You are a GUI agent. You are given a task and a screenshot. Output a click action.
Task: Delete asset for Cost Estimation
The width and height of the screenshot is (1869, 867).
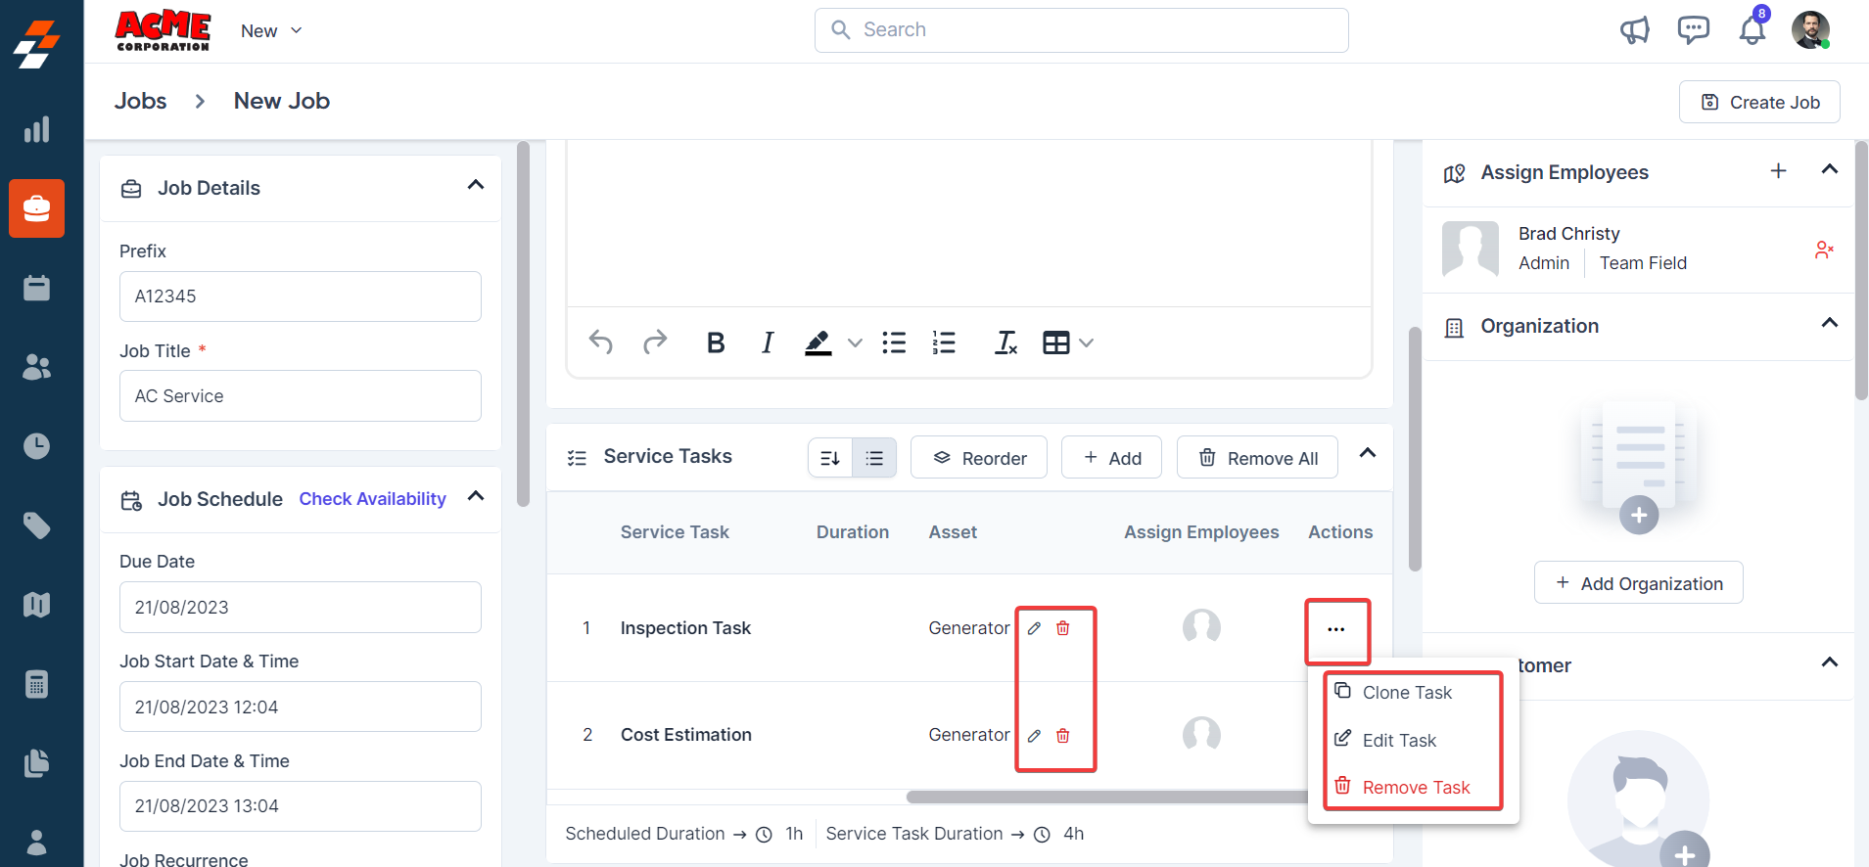[x=1063, y=735]
